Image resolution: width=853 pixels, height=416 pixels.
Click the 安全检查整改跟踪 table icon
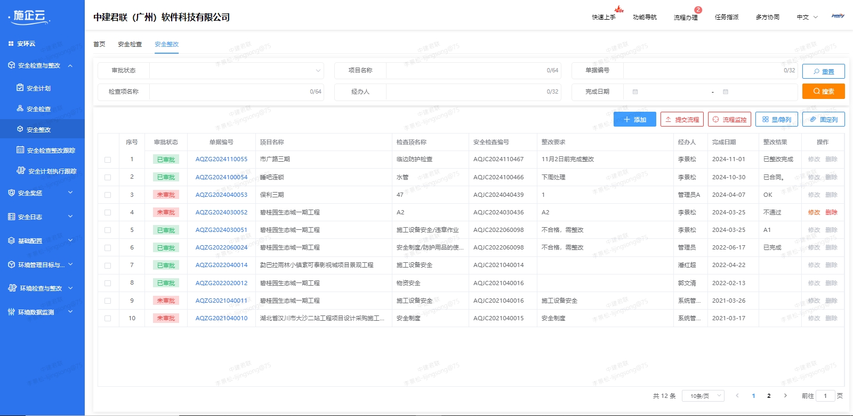pyautogui.click(x=20, y=150)
